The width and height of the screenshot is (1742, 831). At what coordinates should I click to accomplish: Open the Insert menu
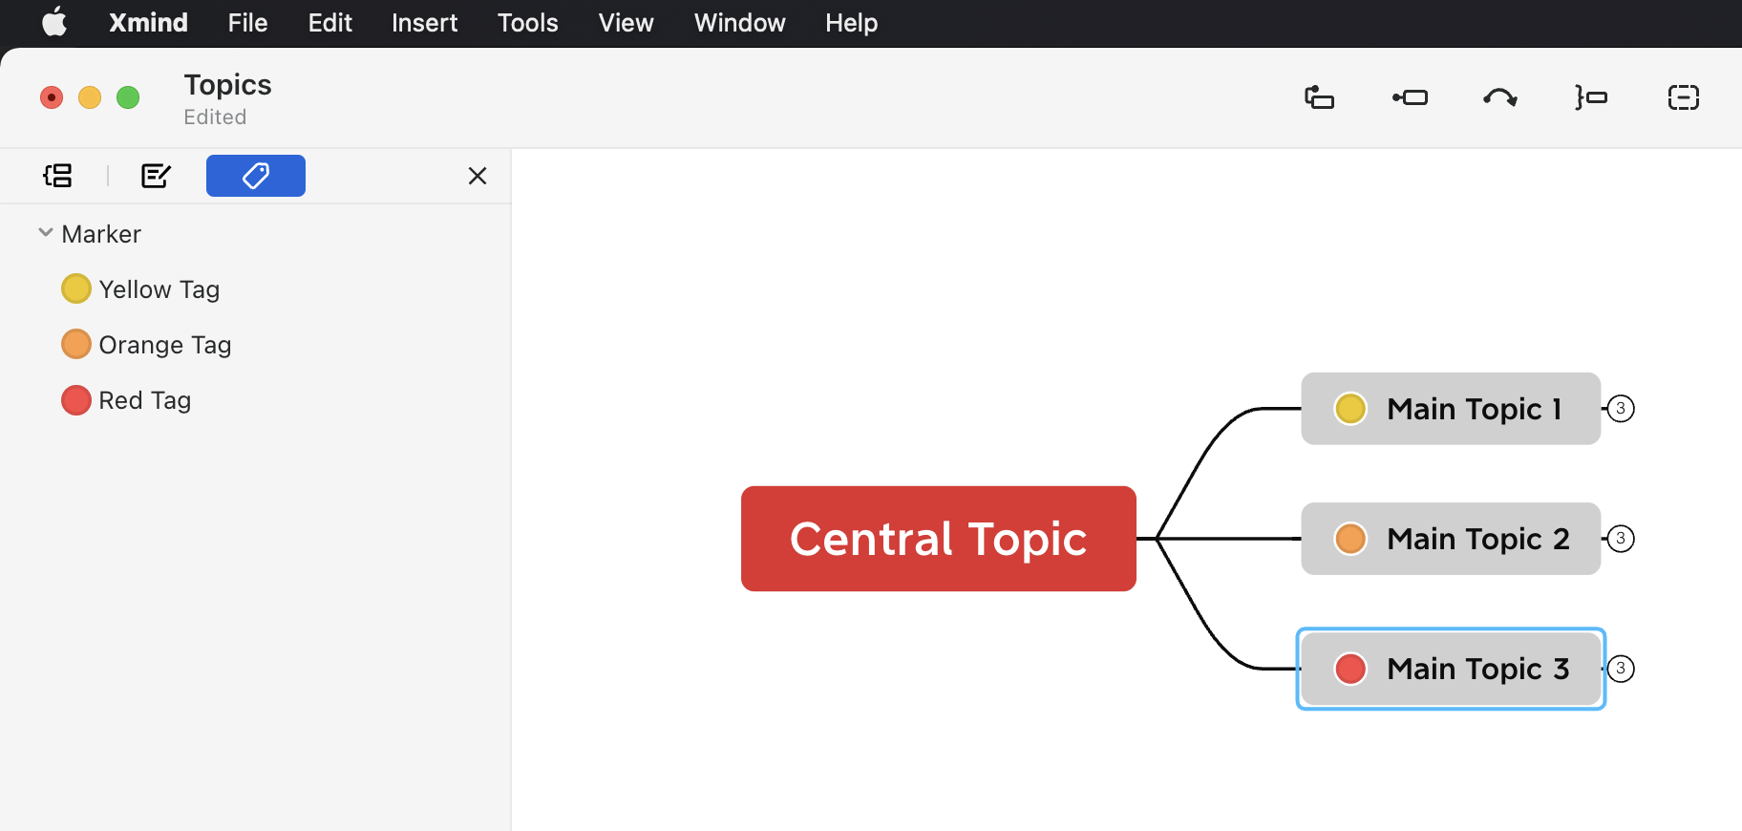[x=424, y=23]
